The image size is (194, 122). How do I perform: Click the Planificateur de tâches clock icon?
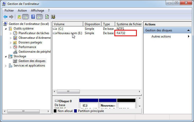(x=15, y=33)
